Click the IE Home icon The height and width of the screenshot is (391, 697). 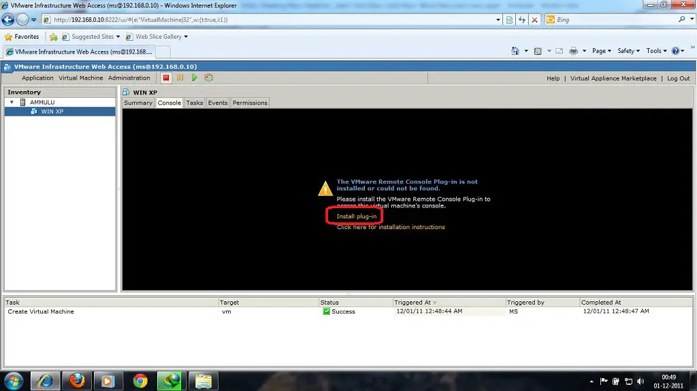tap(515, 51)
